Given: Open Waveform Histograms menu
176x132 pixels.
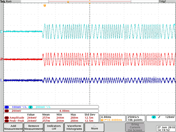Looking at the screenshot, I should coord(74,127).
